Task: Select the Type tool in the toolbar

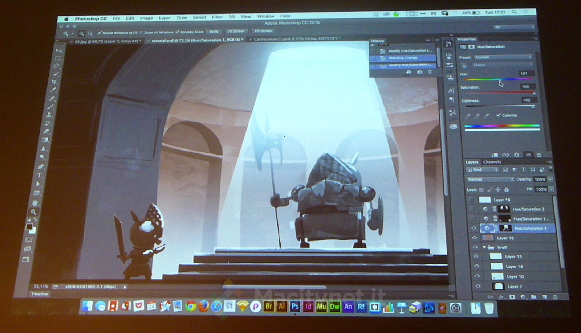Action: (x=39, y=175)
